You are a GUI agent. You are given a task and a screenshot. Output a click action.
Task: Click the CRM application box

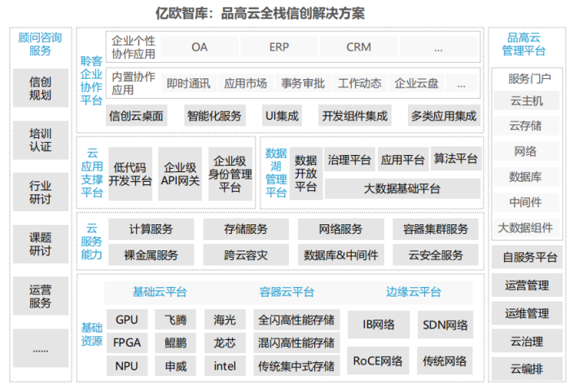(x=358, y=47)
